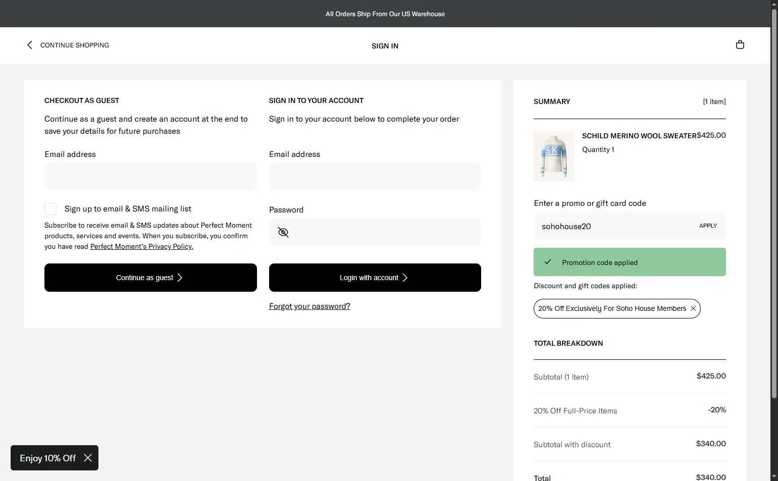
Task: Click the Sign In page heading
Action: pyautogui.click(x=385, y=46)
